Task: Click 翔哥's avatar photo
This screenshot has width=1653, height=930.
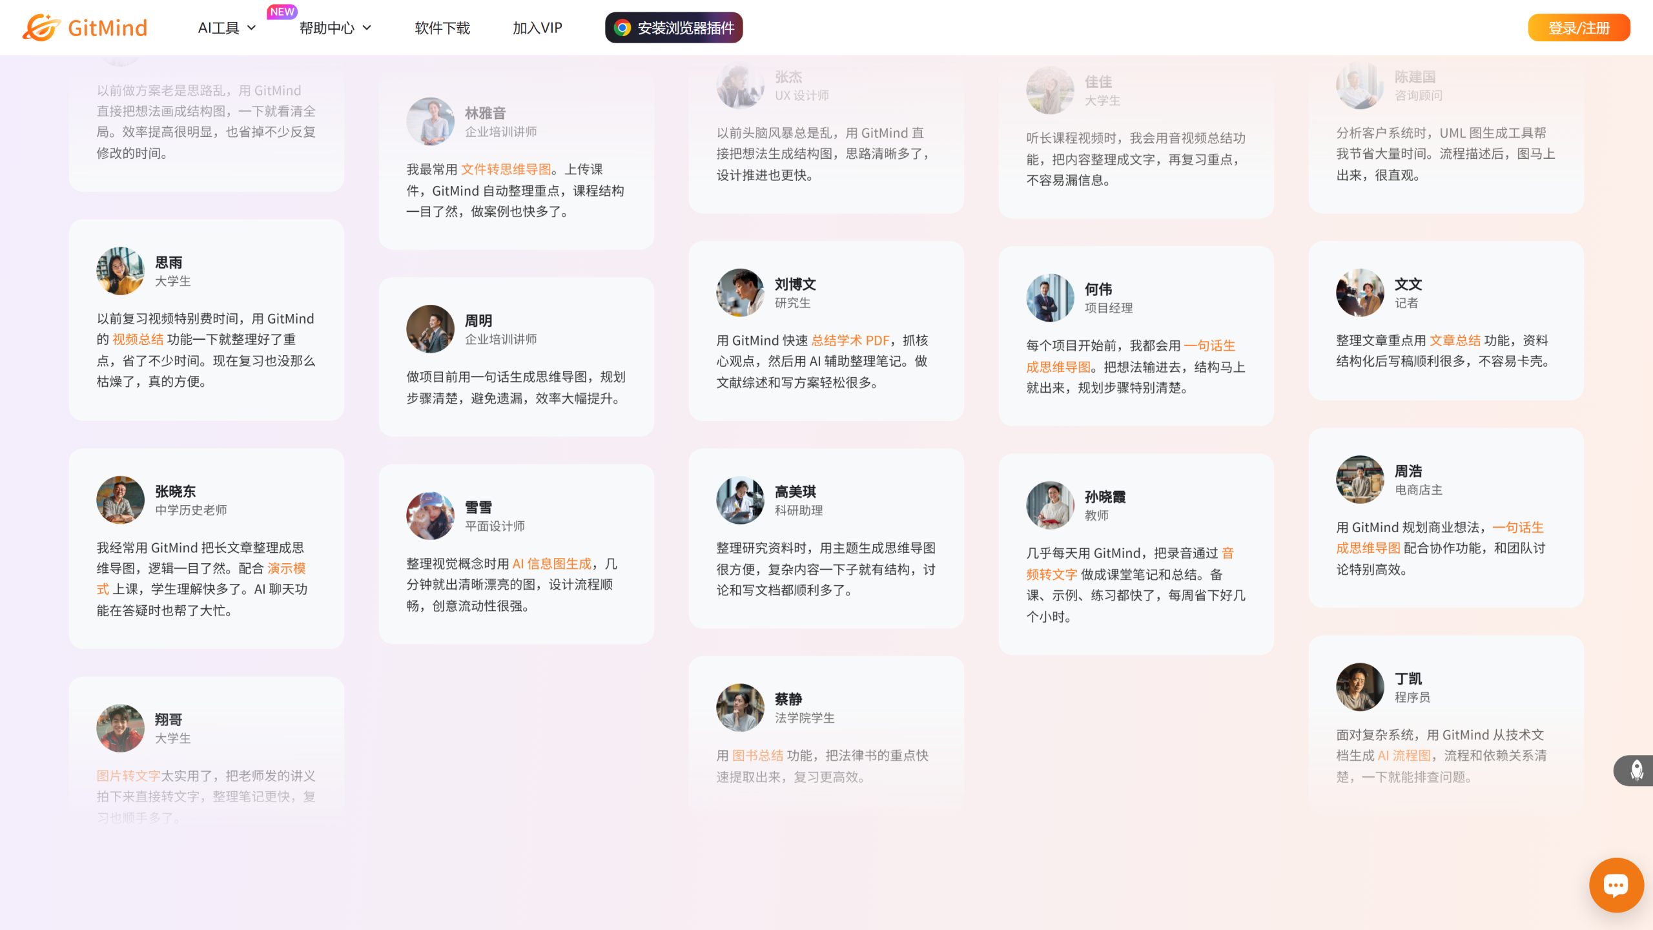Action: point(120,728)
